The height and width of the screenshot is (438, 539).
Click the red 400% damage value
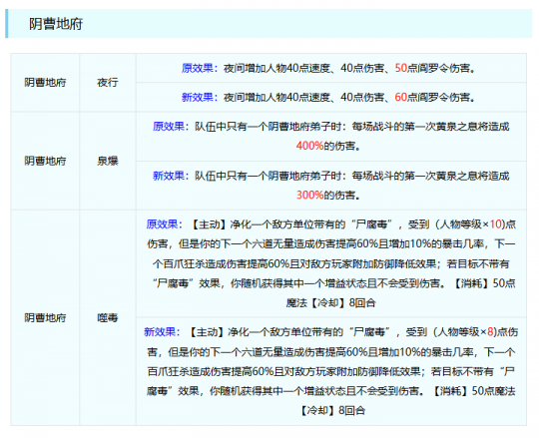[309, 146]
